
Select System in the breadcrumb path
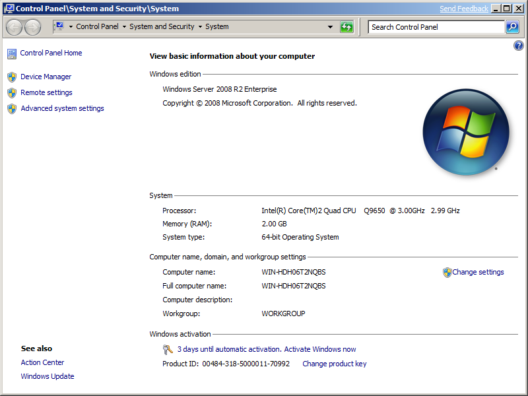217,26
